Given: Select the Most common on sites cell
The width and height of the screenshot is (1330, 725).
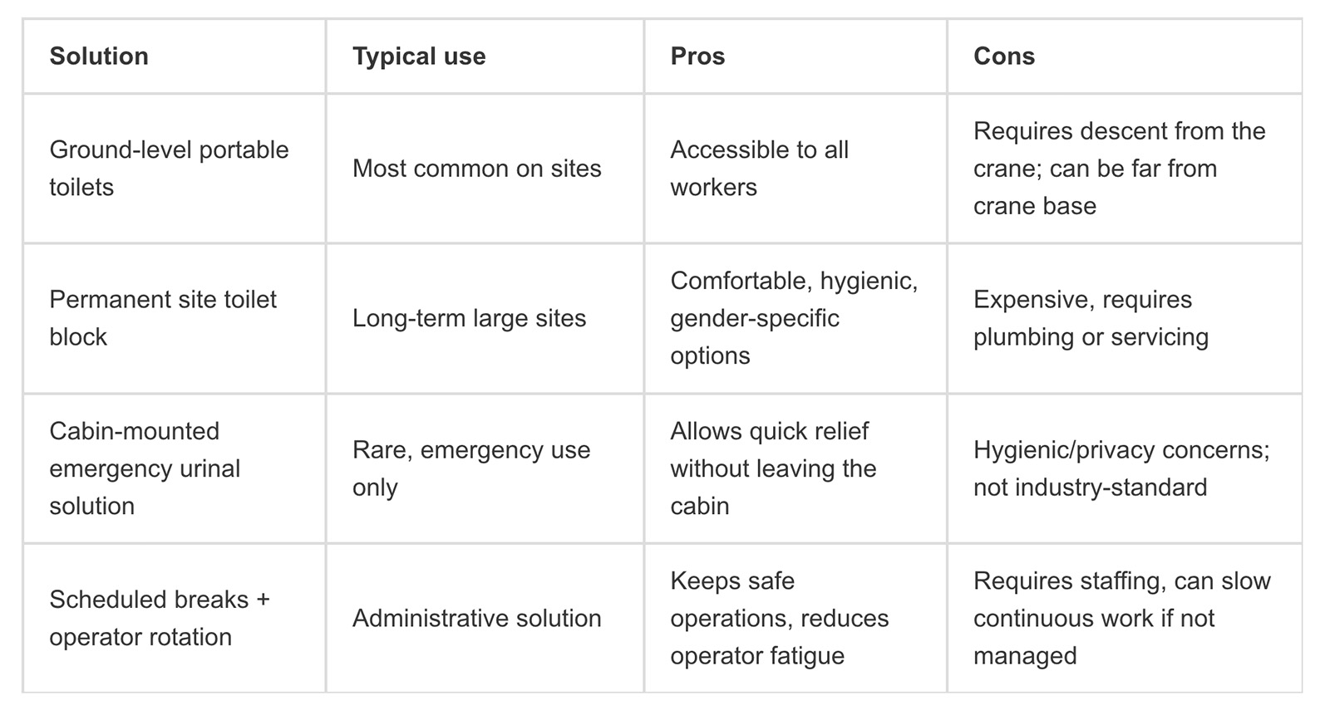Looking at the screenshot, I should (x=476, y=169).
